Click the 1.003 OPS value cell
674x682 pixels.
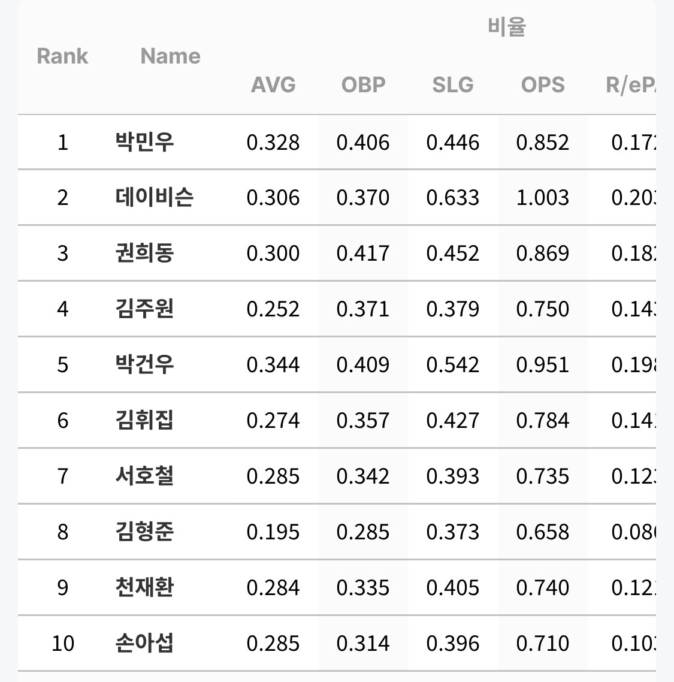point(543,197)
